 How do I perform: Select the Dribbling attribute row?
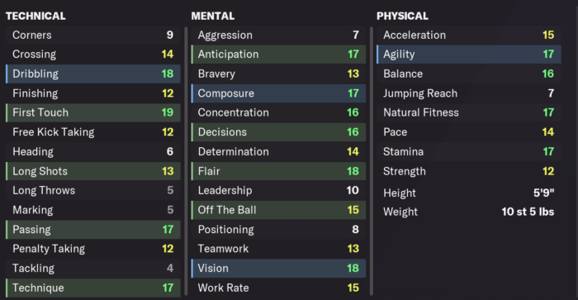(93, 74)
